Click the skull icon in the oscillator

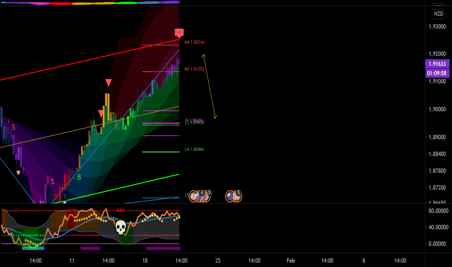(x=121, y=228)
